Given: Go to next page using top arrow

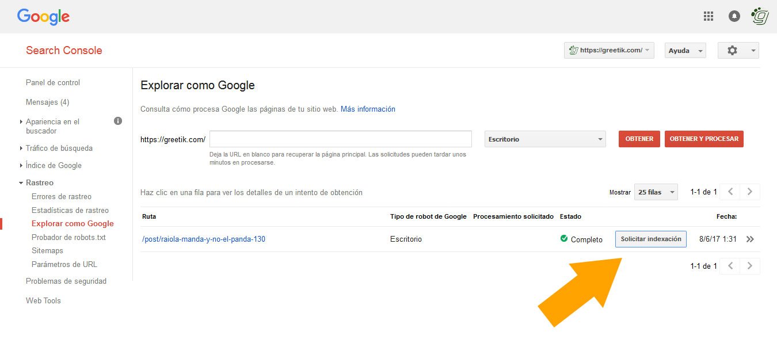Looking at the screenshot, I should coord(749,192).
